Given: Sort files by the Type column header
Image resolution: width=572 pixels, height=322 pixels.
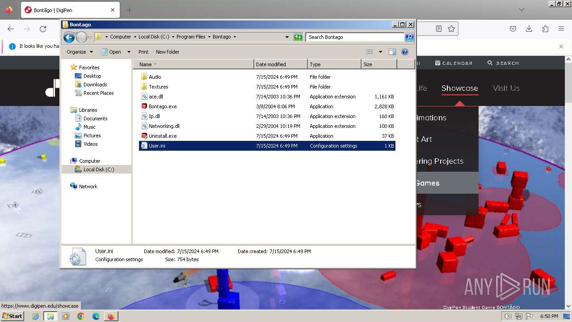Looking at the screenshot, I should coord(334,64).
